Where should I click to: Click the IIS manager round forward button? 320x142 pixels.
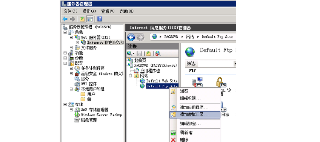pos(140,37)
